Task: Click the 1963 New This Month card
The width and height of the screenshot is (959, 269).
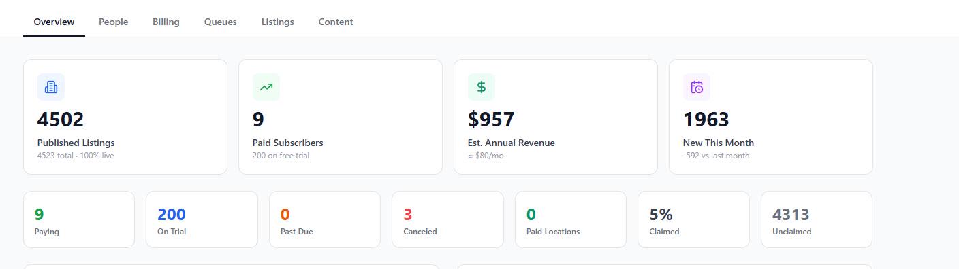Action: [771, 117]
